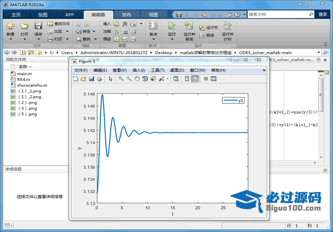Toggle the Pan hand tool in Figure toolbar
Viewport: 333px width, 232px height.
pos(137,79)
